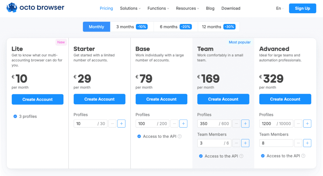
Task: Click the Starter plan heading
Action: (84, 49)
